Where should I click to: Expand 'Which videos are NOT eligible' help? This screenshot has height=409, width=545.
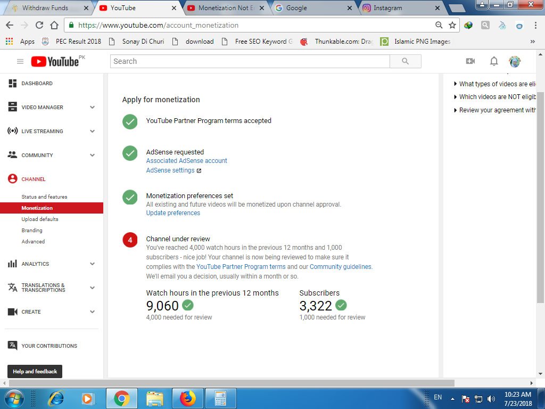pos(495,97)
